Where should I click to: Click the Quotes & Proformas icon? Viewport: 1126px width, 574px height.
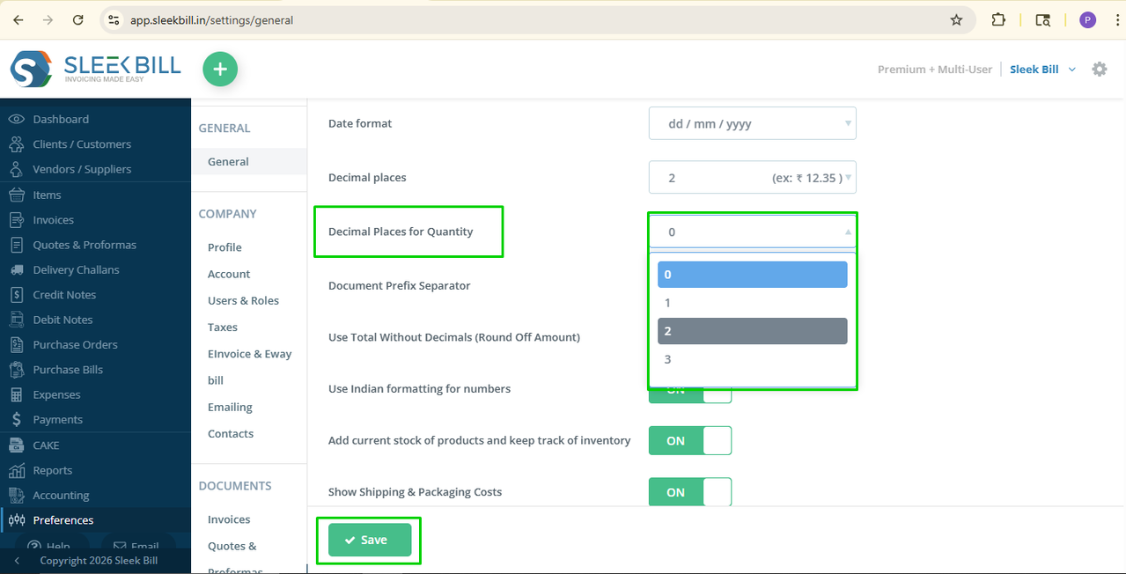(16, 245)
